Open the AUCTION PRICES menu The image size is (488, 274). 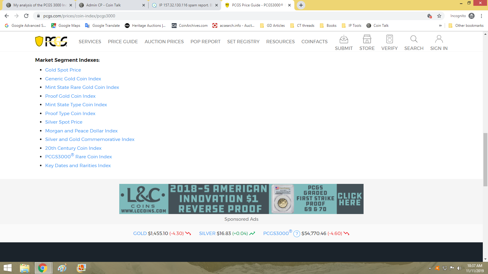coord(164,42)
